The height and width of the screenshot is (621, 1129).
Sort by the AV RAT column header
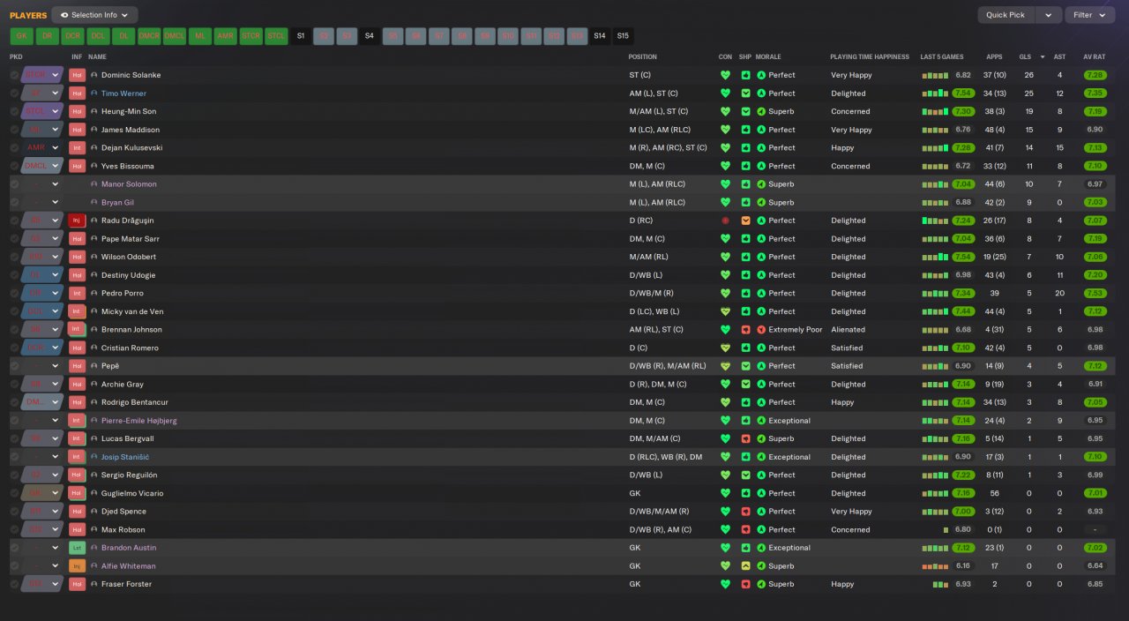1094,57
